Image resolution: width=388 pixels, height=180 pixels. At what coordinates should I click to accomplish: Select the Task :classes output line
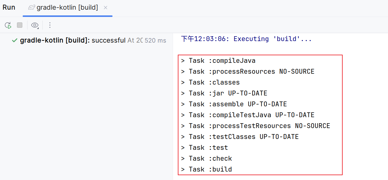point(210,82)
